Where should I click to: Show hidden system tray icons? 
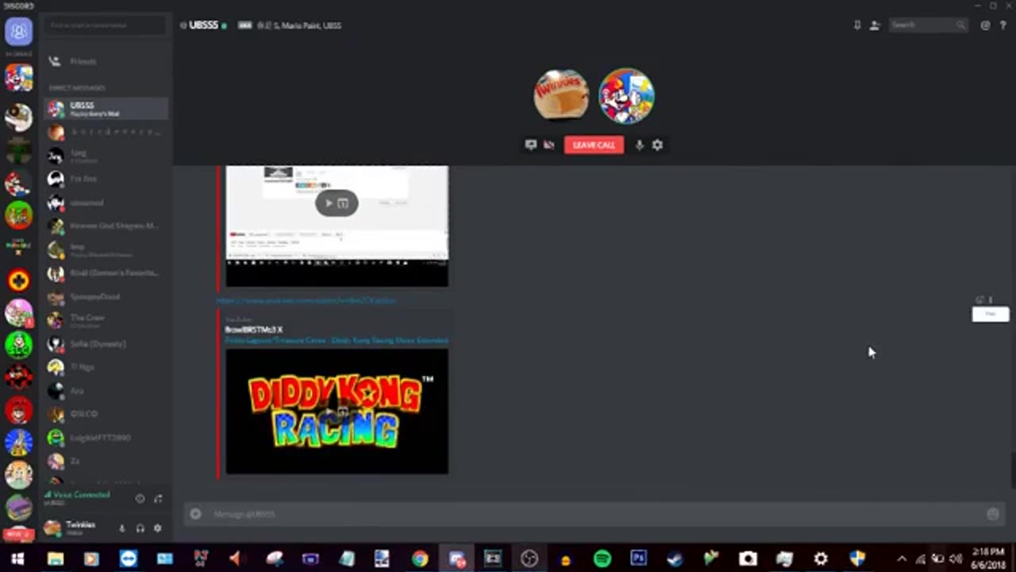[x=902, y=559]
